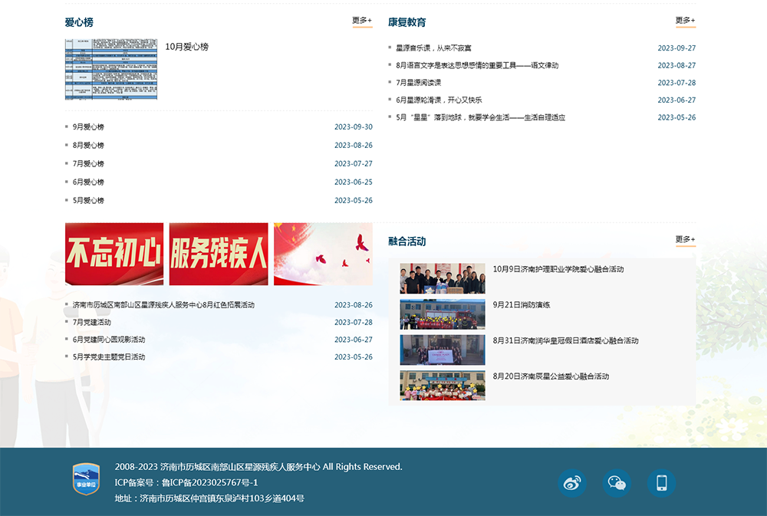This screenshot has width=767, height=516.
Task: Click the 不忘初心 red banner image
Action: click(114, 255)
